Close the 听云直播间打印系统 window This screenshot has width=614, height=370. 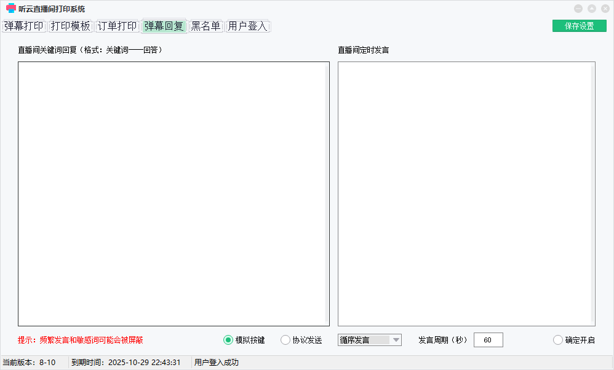point(605,9)
